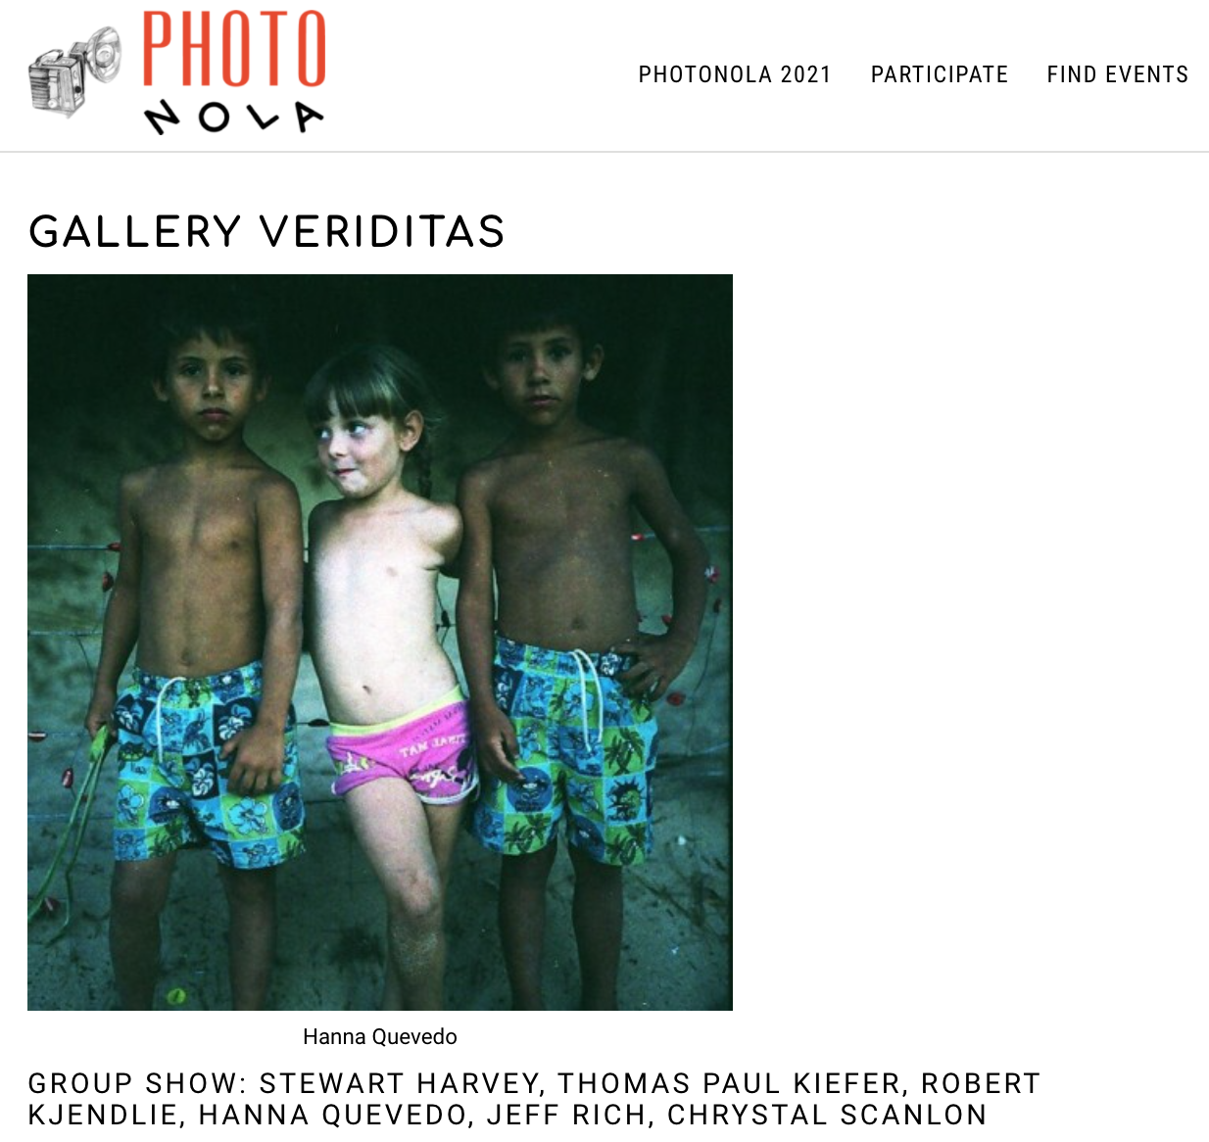This screenshot has width=1209, height=1142.
Task: Select Chrystal Scanlon in the heading
Action: pos(827,1115)
